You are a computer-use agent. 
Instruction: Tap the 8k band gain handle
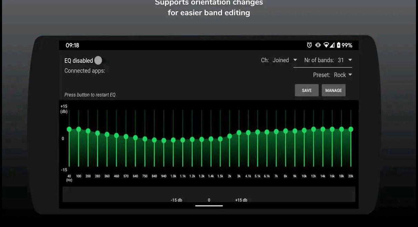285,131
